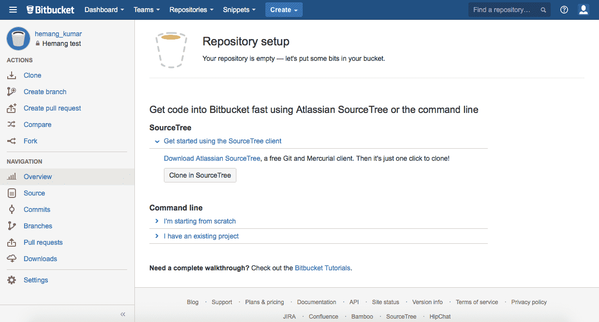Open the SourceTree footer link
Screen dimensions: 599x322
pos(401,317)
